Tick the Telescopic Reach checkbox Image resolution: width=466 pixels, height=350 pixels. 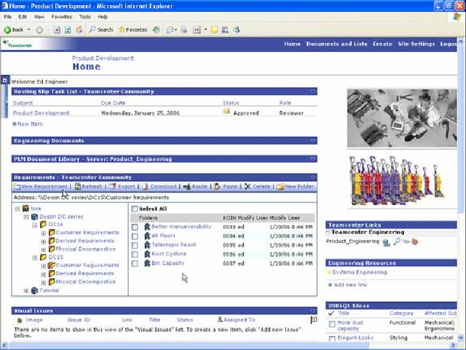[x=134, y=245]
